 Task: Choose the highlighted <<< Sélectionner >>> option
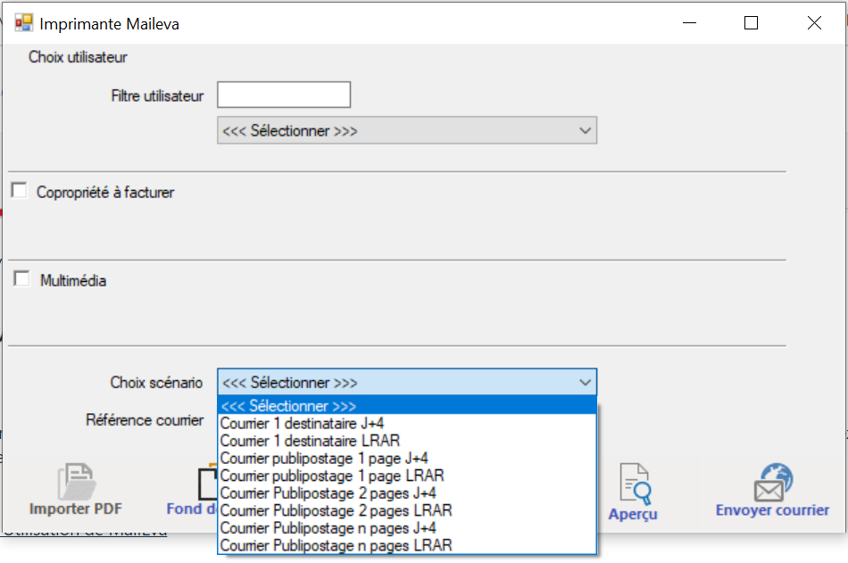click(407, 406)
